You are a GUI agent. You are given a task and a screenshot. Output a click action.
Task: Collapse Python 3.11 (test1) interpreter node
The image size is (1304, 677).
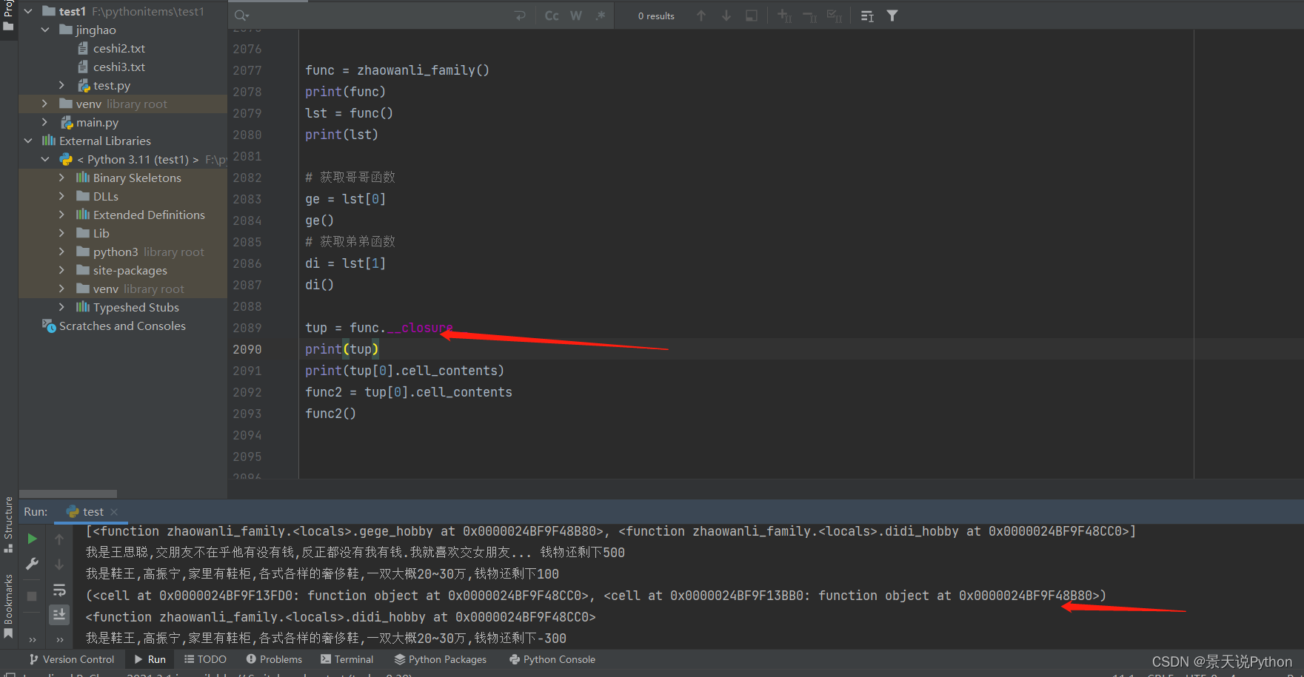click(x=45, y=159)
